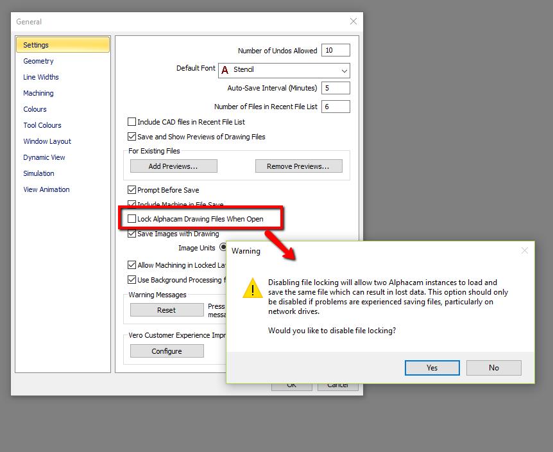
Task: Open the Default Font dropdown
Action: 284,70
